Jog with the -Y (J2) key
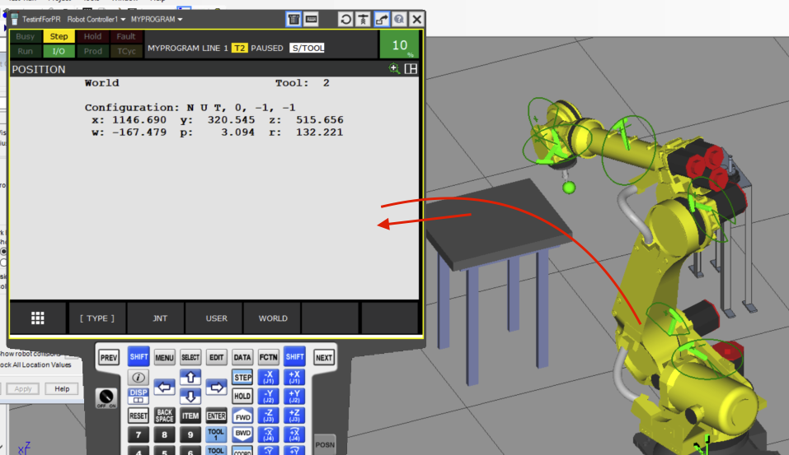Viewport: 789px width, 455px height. [268, 397]
